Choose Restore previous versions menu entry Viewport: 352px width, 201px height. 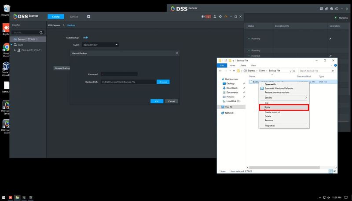click(284, 93)
